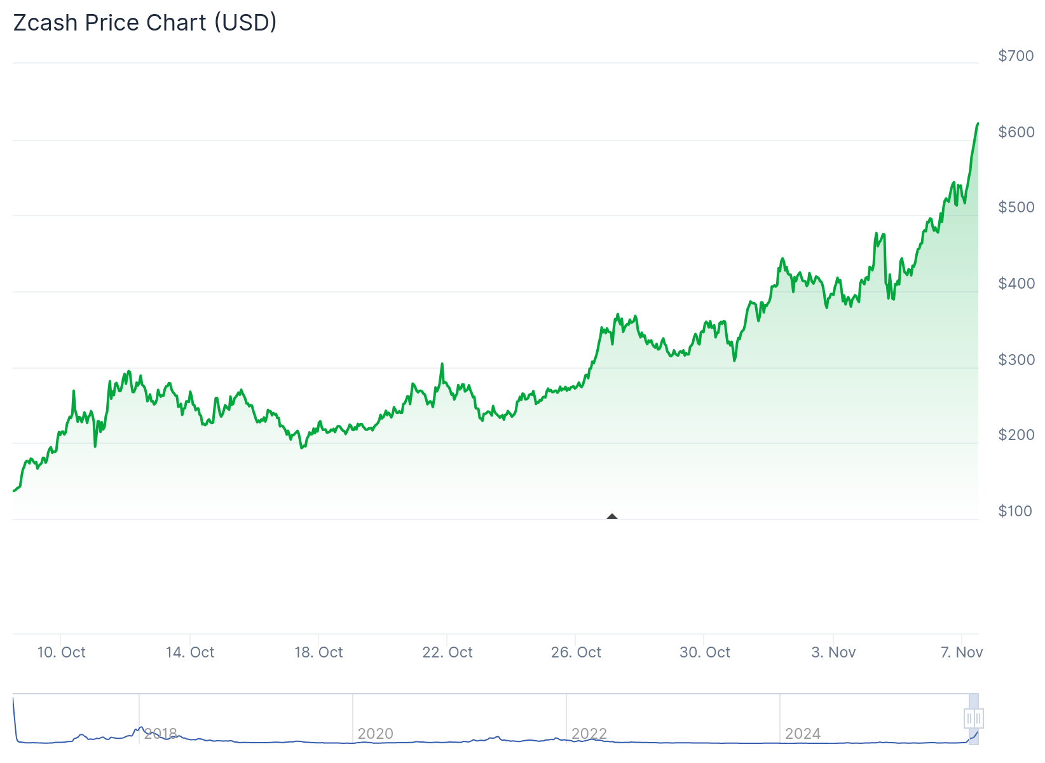Screen dimensions: 1045x763
Task: Click the 18. Oct date axis label
Action: [x=318, y=652]
